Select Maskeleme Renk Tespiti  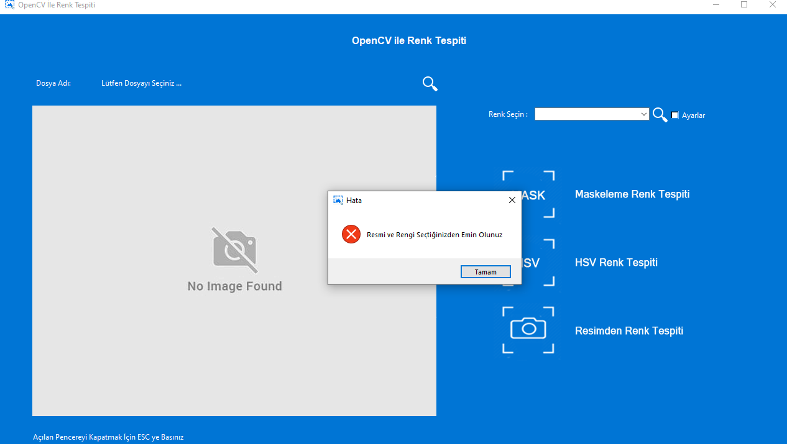click(632, 194)
